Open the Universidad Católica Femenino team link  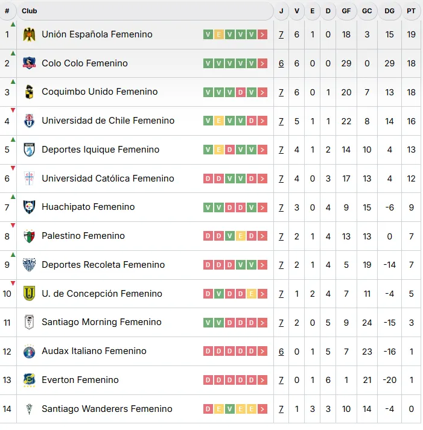[107, 179]
